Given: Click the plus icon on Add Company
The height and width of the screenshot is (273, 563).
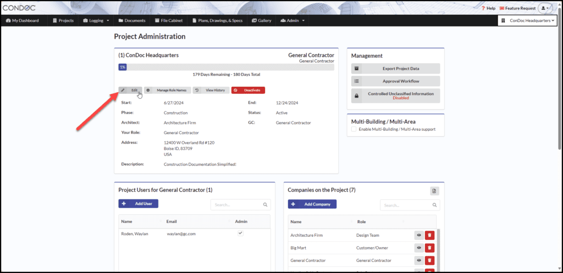Looking at the screenshot, I should (293, 204).
